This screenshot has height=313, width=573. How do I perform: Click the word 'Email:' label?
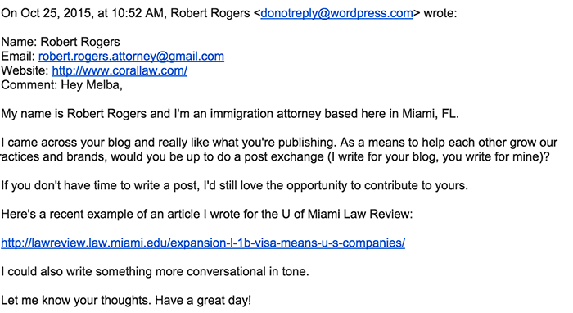(18, 57)
